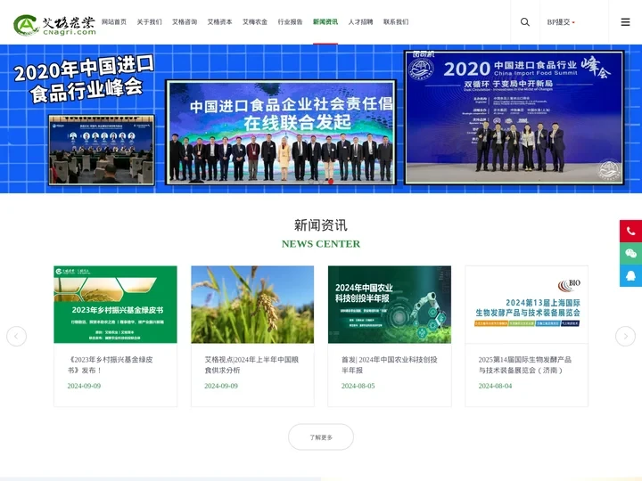Open 艾格资本 menu item

point(219,21)
